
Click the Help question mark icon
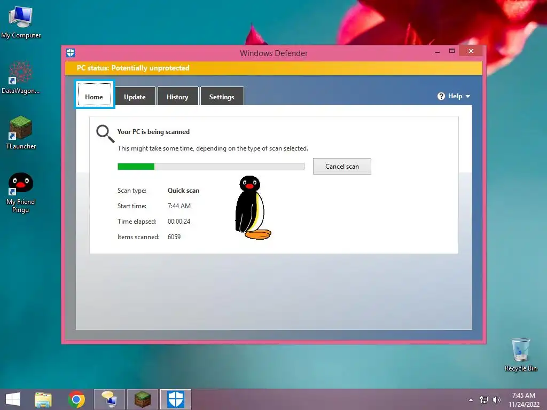coord(441,96)
